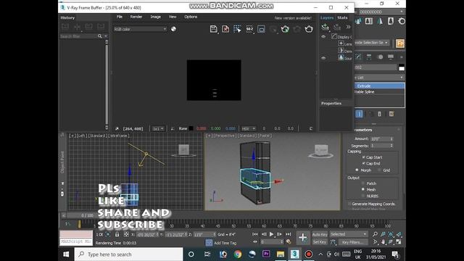Image resolution: width=464 pixels, height=261 pixels.
Task: Click the link to 3ds Max viewport icon
Action: coord(261,29)
